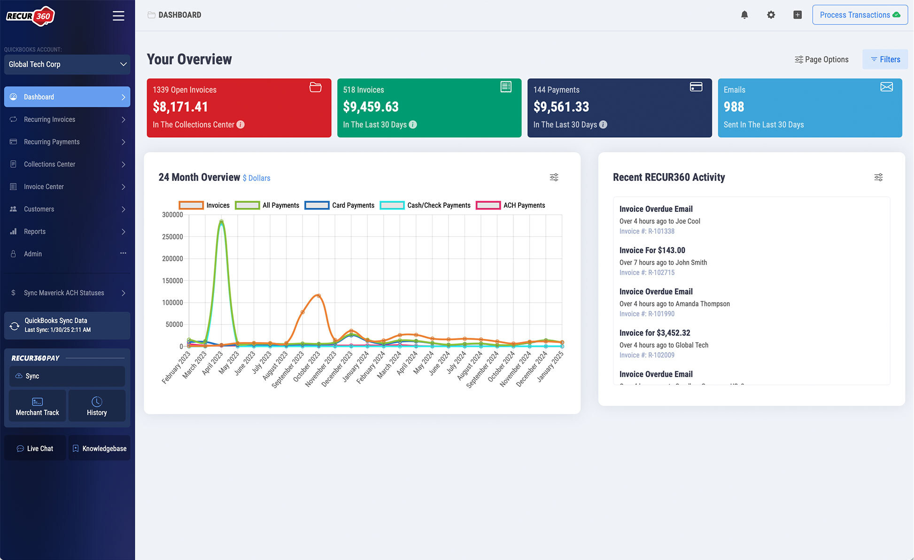
Task: Open invoice link R-101990
Action: [647, 314]
